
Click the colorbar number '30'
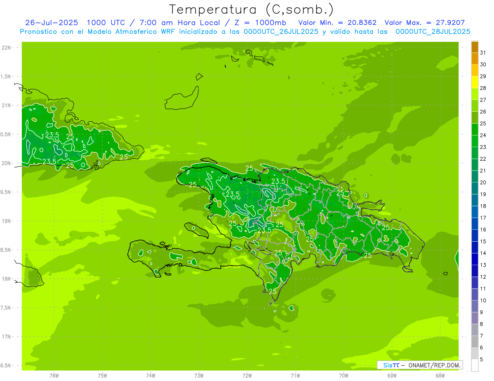tap(483, 65)
